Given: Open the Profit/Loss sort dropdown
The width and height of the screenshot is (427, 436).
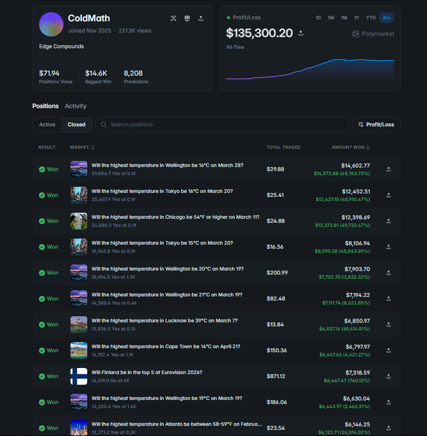Looking at the screenshot, I should coord(376,124).
